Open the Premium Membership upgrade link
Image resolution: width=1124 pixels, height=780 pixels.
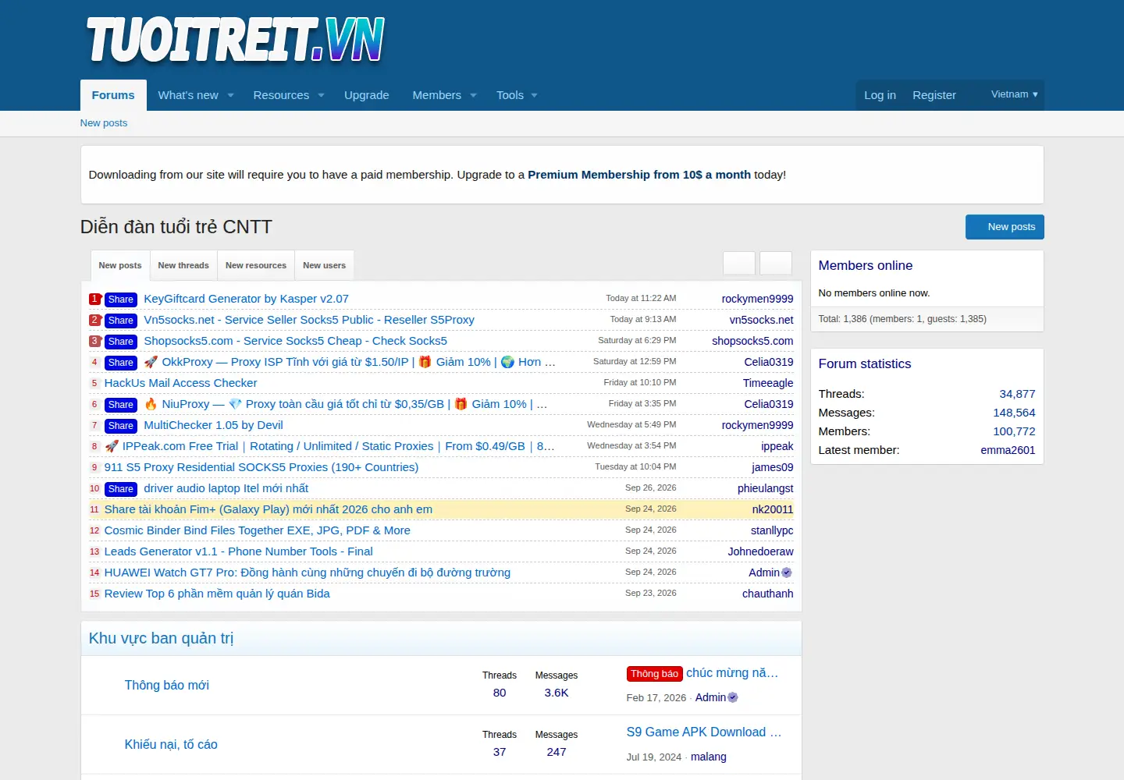(639, 175)
